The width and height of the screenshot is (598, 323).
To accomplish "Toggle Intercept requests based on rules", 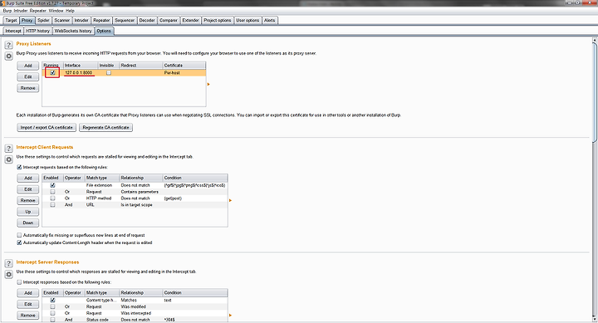I will point(19,167).
